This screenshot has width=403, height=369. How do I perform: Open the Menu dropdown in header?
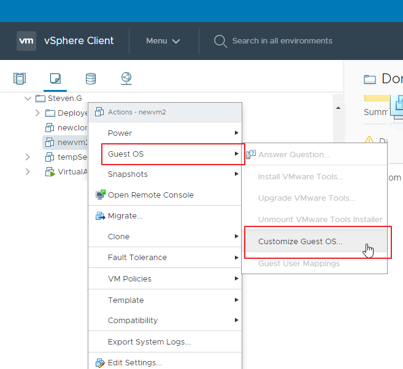tap(163, 41)
